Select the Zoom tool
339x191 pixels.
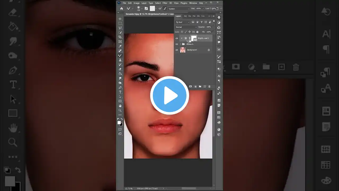coord(120,110)
